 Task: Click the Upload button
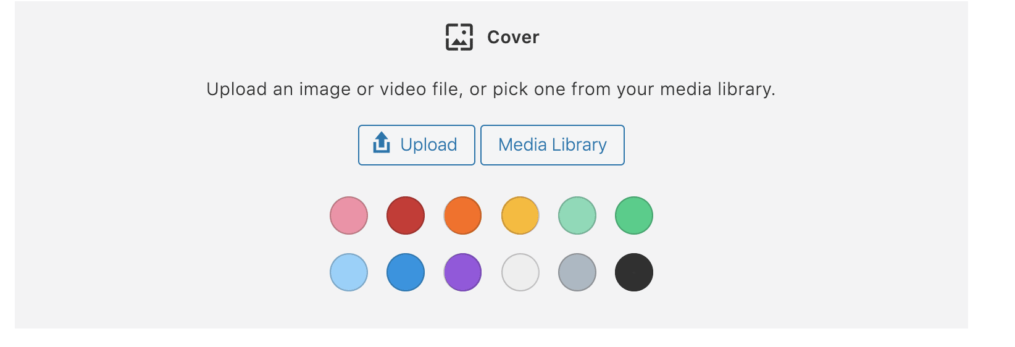tap(417, 145)
